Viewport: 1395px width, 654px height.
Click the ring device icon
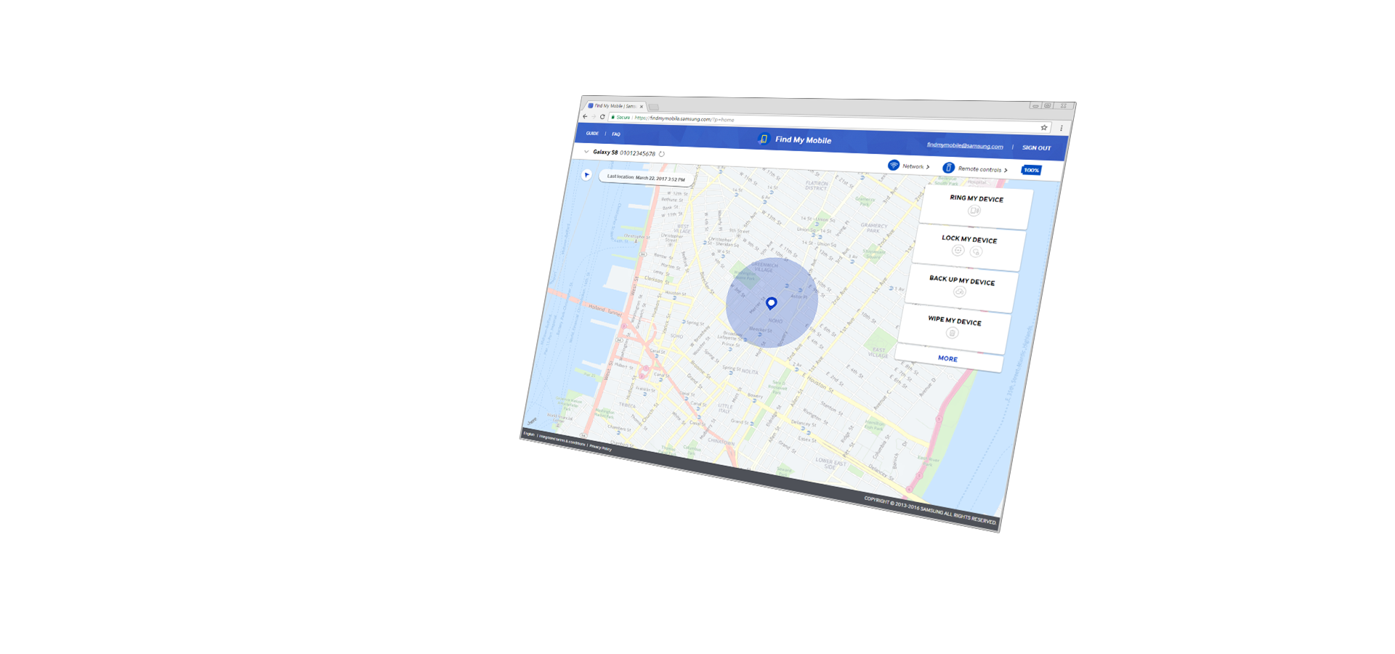(974, 211)
